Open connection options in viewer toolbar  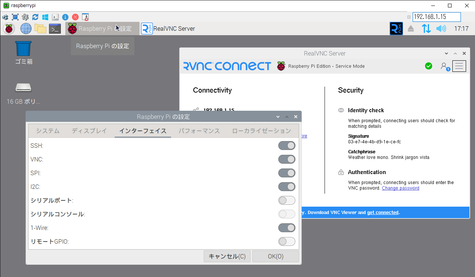pyautogui.click(x=5, y=17)
